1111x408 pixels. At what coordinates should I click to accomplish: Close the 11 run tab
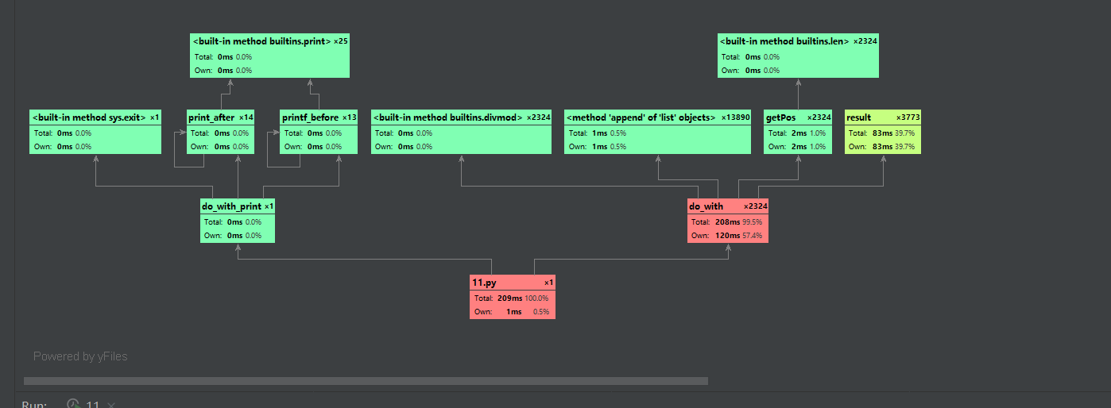(x=111, y=405)
